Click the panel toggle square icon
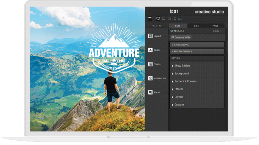 (x=150, y=19)
